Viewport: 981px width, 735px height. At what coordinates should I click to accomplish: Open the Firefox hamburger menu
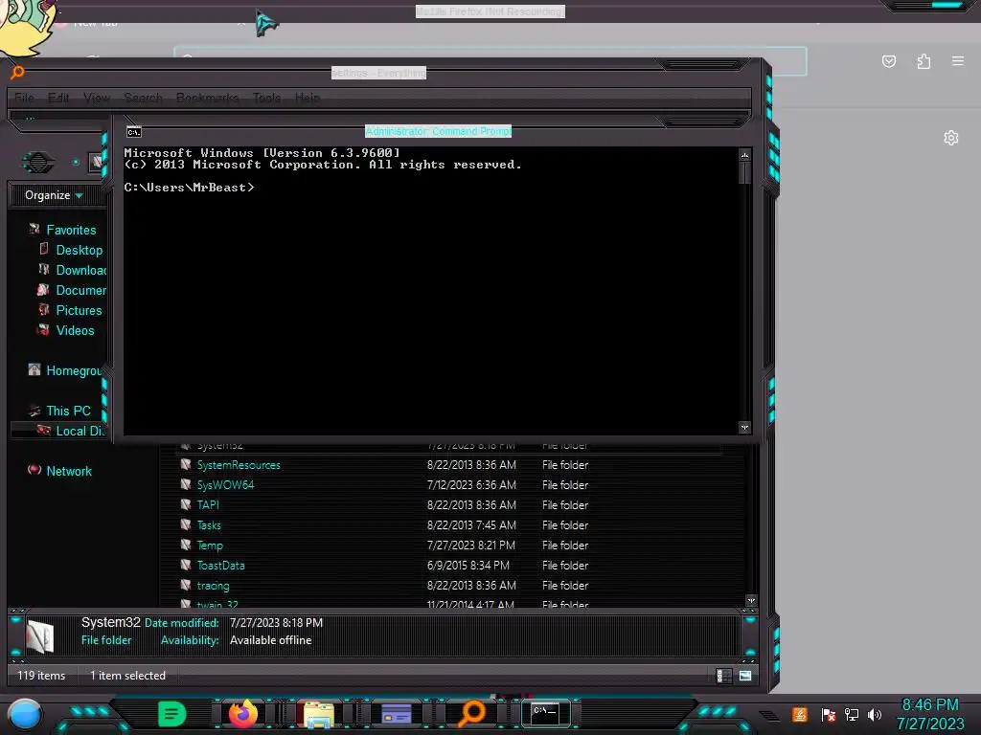coord(958,60)
